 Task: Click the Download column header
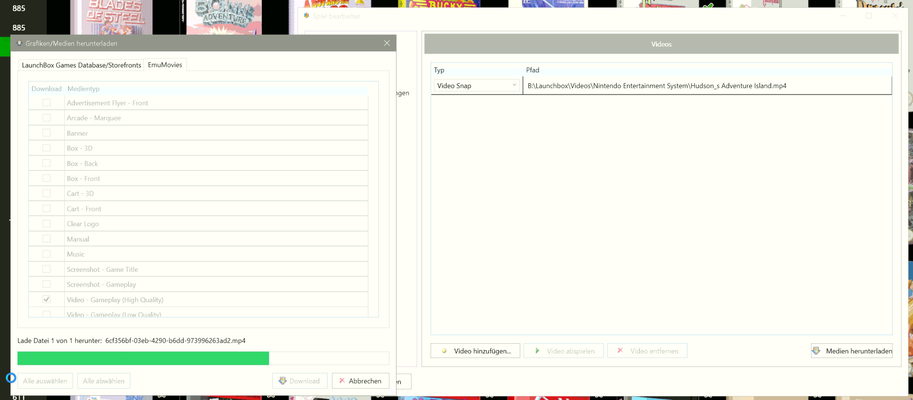click(46, 89)
